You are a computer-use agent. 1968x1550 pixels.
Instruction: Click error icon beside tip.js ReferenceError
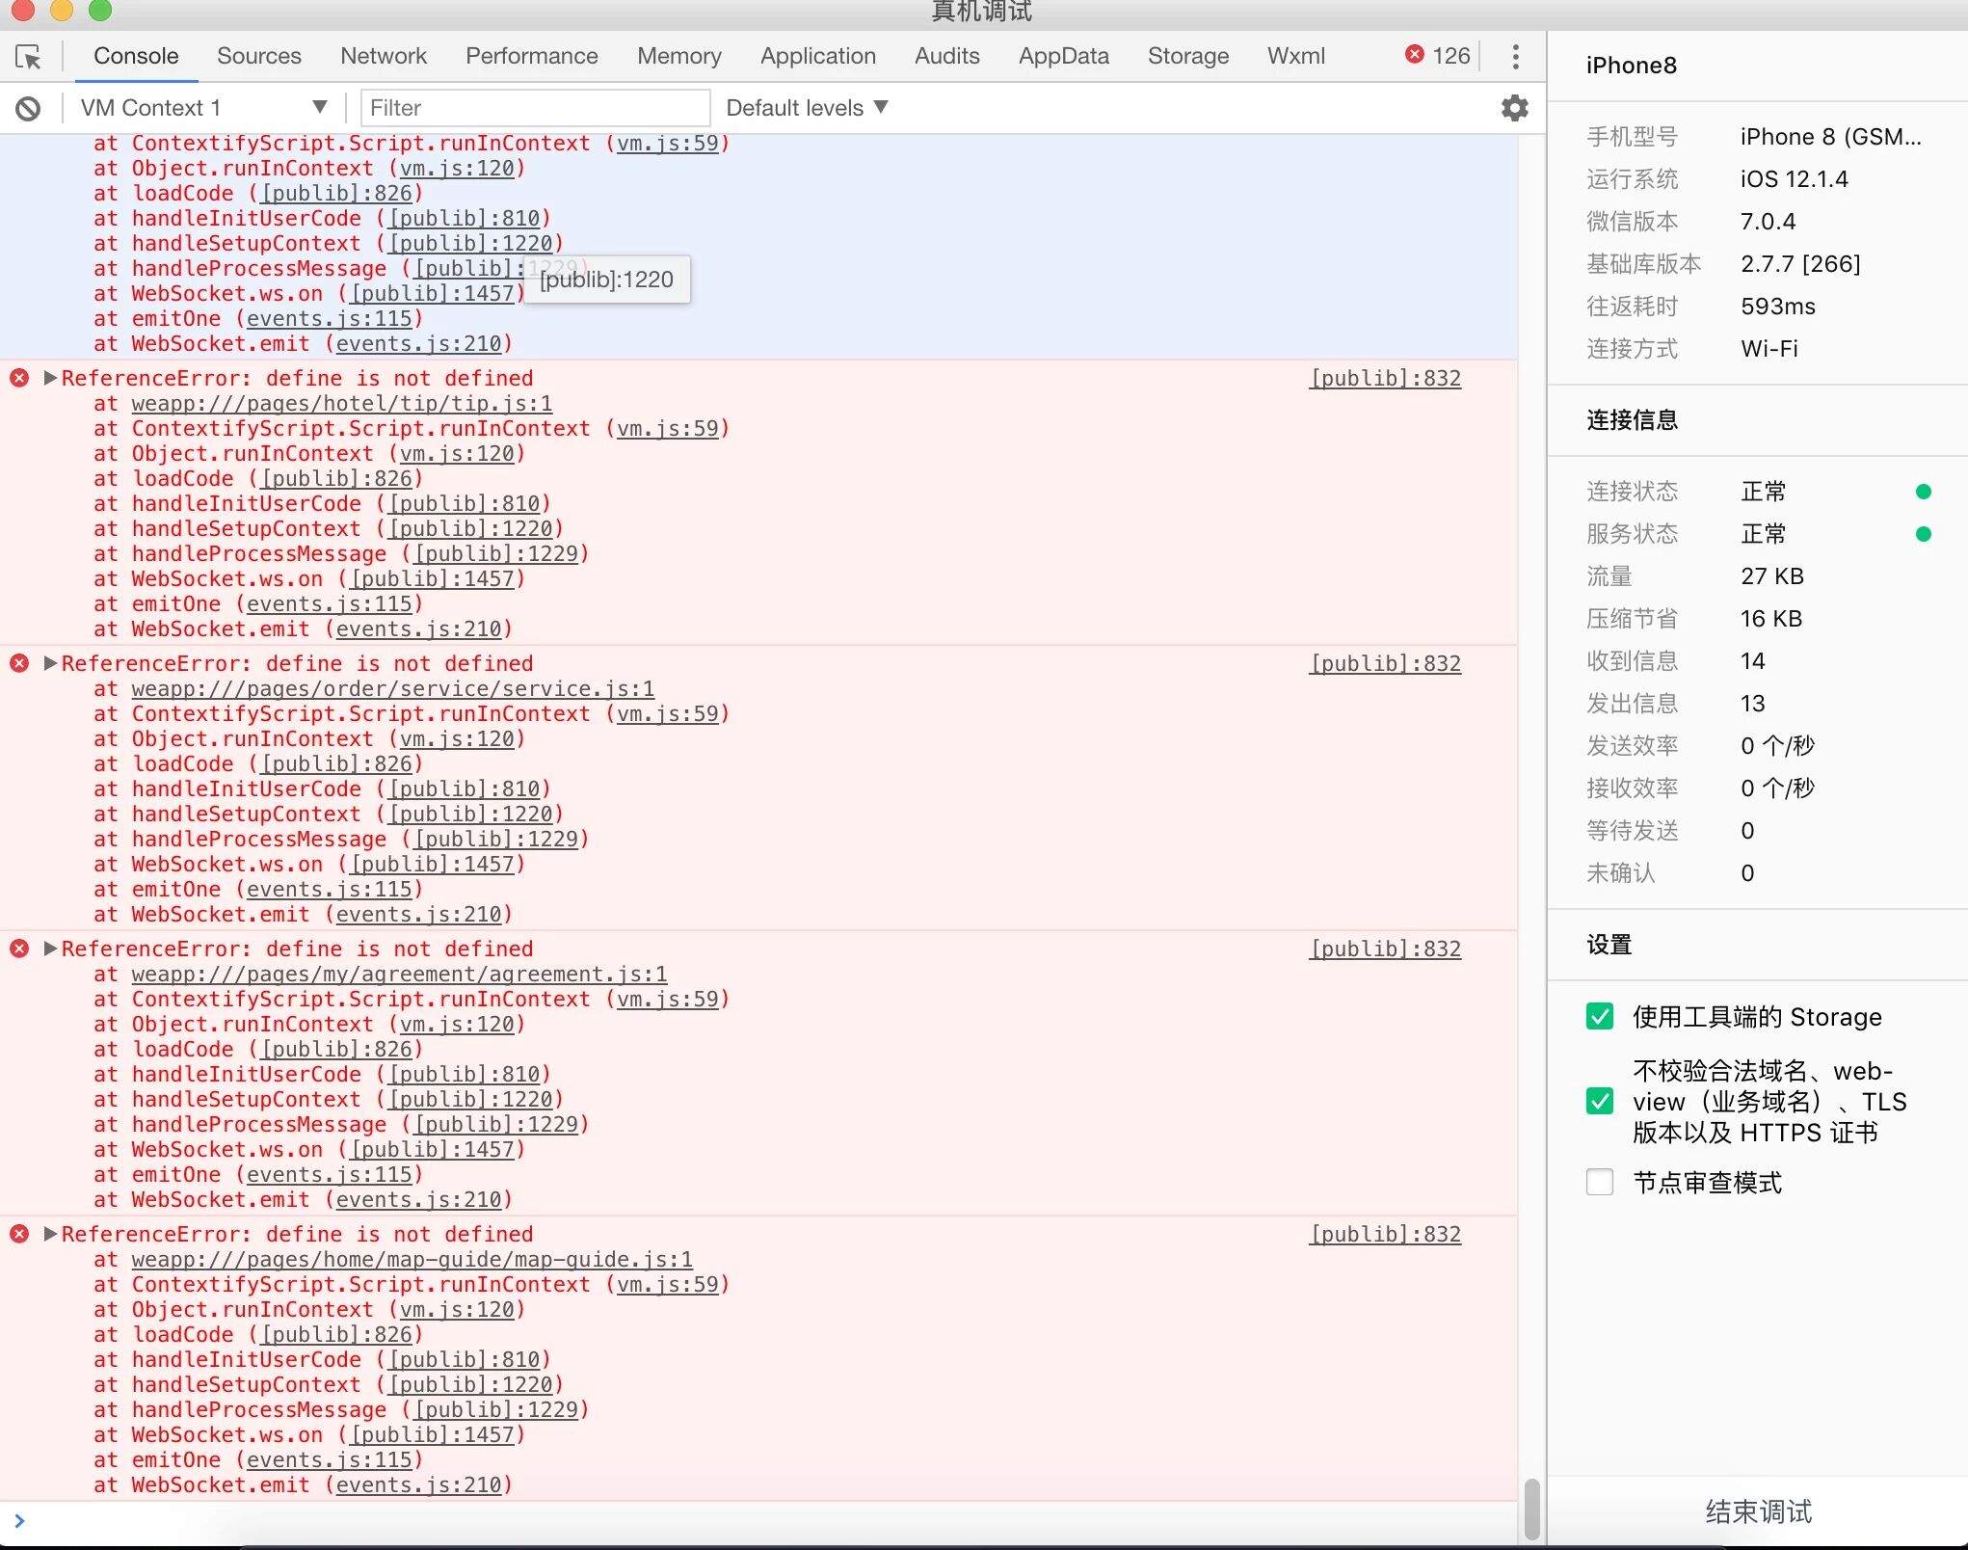click(x=19, y=378)
